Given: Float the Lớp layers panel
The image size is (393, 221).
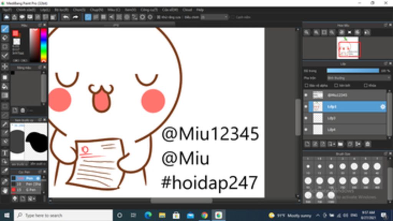Looking at the screenshot, I should [x=385, y=64].
